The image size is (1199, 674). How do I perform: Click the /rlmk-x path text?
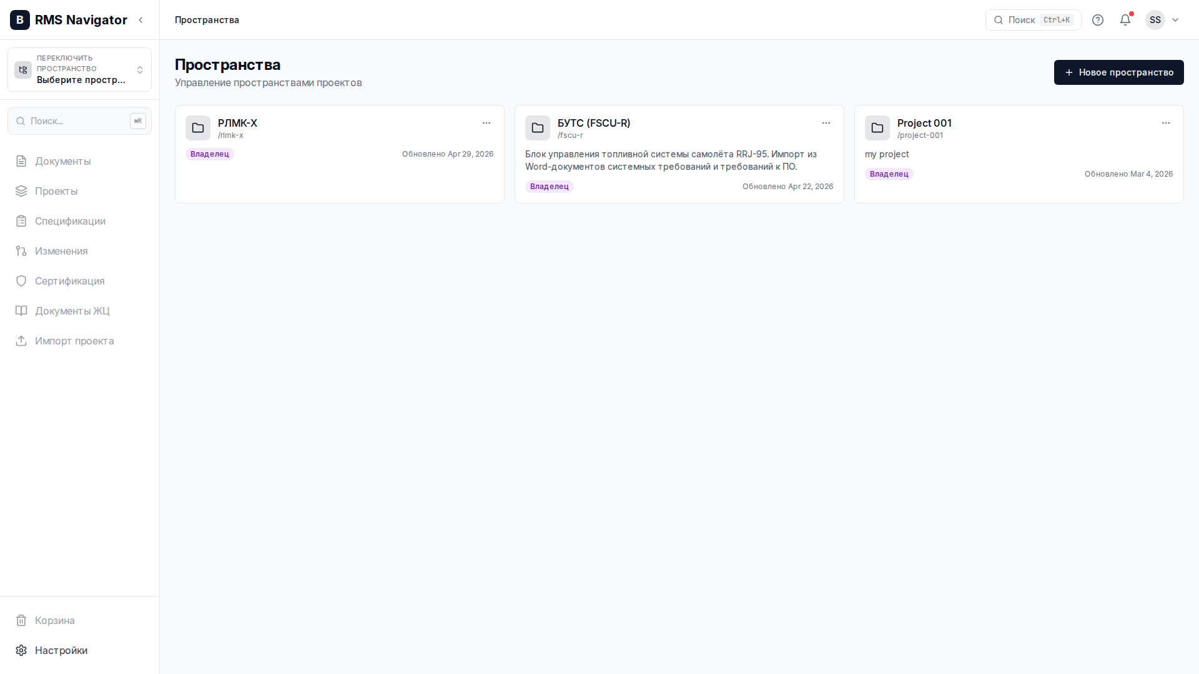[x=230, y=135]
